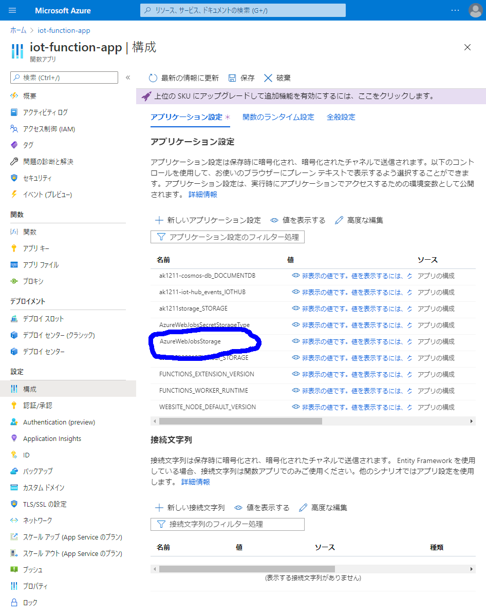This screenshot has height=616, width=486.
Task: Click the discard X icon (破棄)
Action: tap(268, 78)
